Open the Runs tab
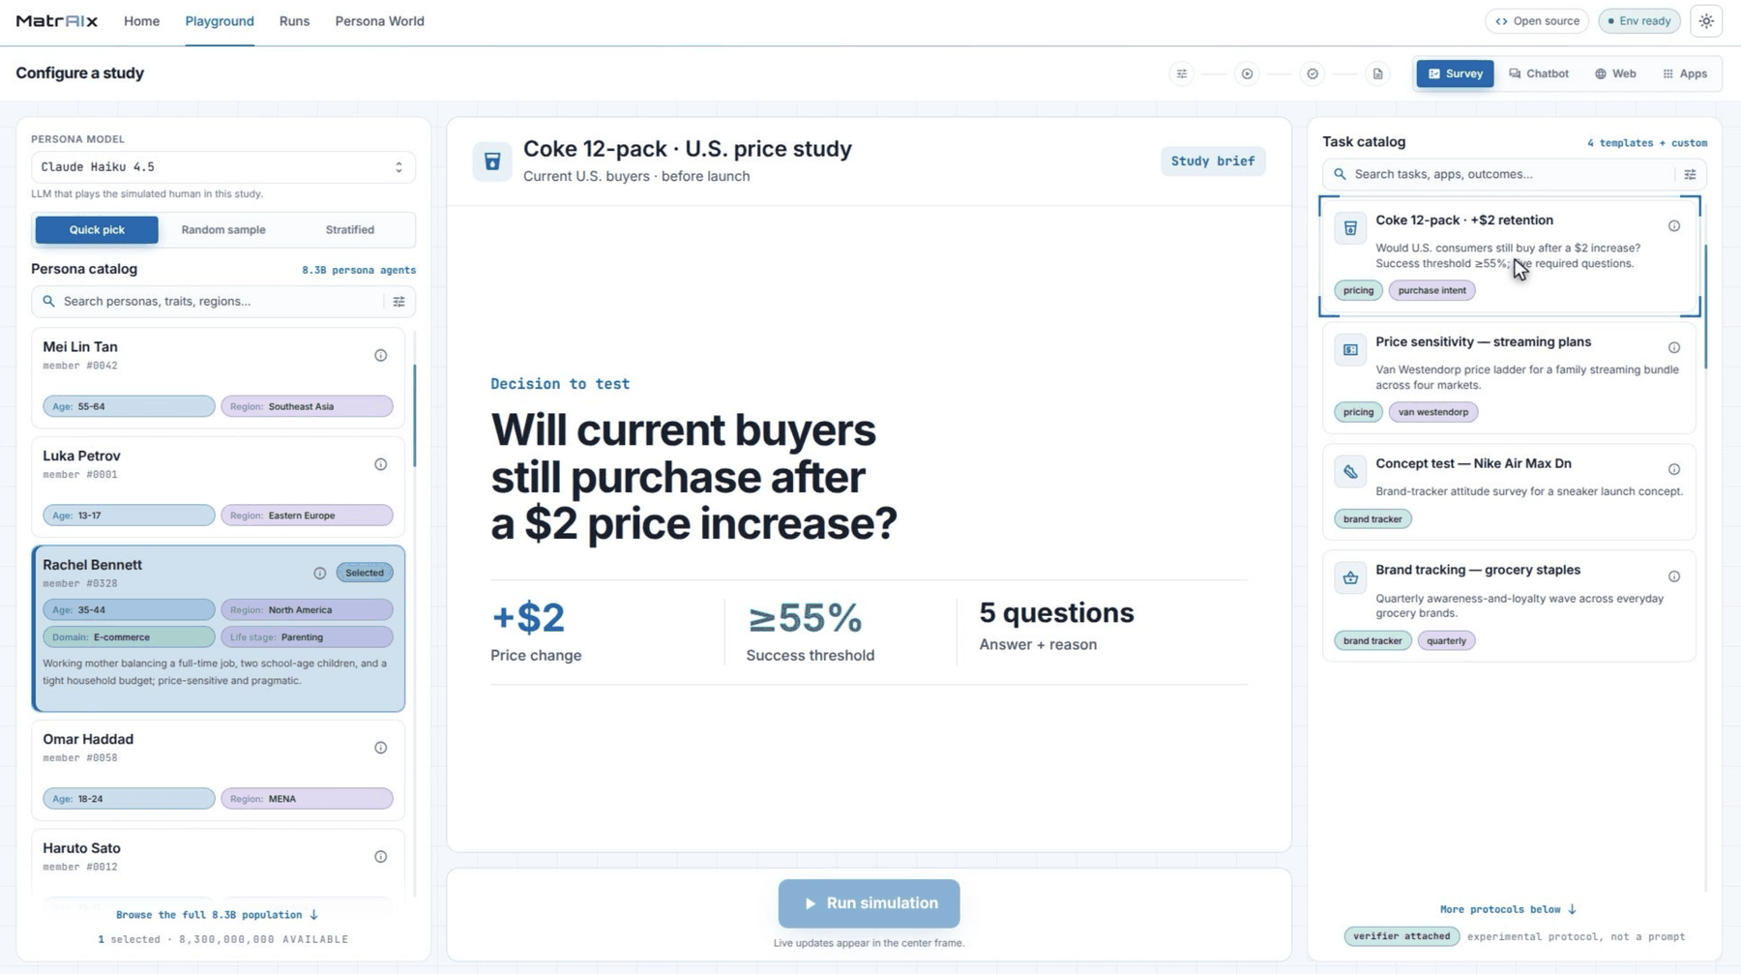The width and height of the screenshot is (1741, 974). [x=294, y=21]
